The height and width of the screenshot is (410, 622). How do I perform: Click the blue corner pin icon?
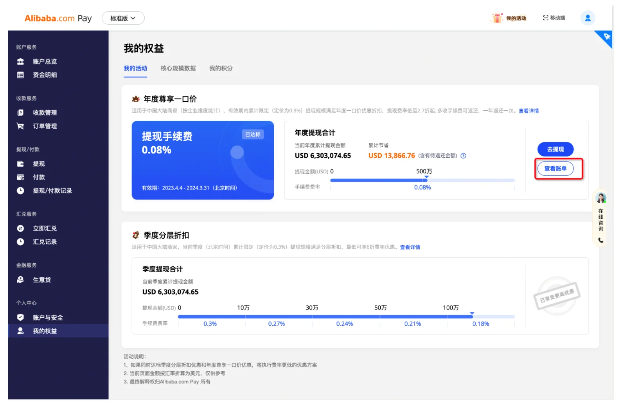tap(606, 37)
